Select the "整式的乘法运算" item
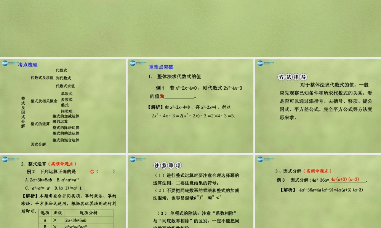Viewport: 381px width, 228px height. [66, 133]
